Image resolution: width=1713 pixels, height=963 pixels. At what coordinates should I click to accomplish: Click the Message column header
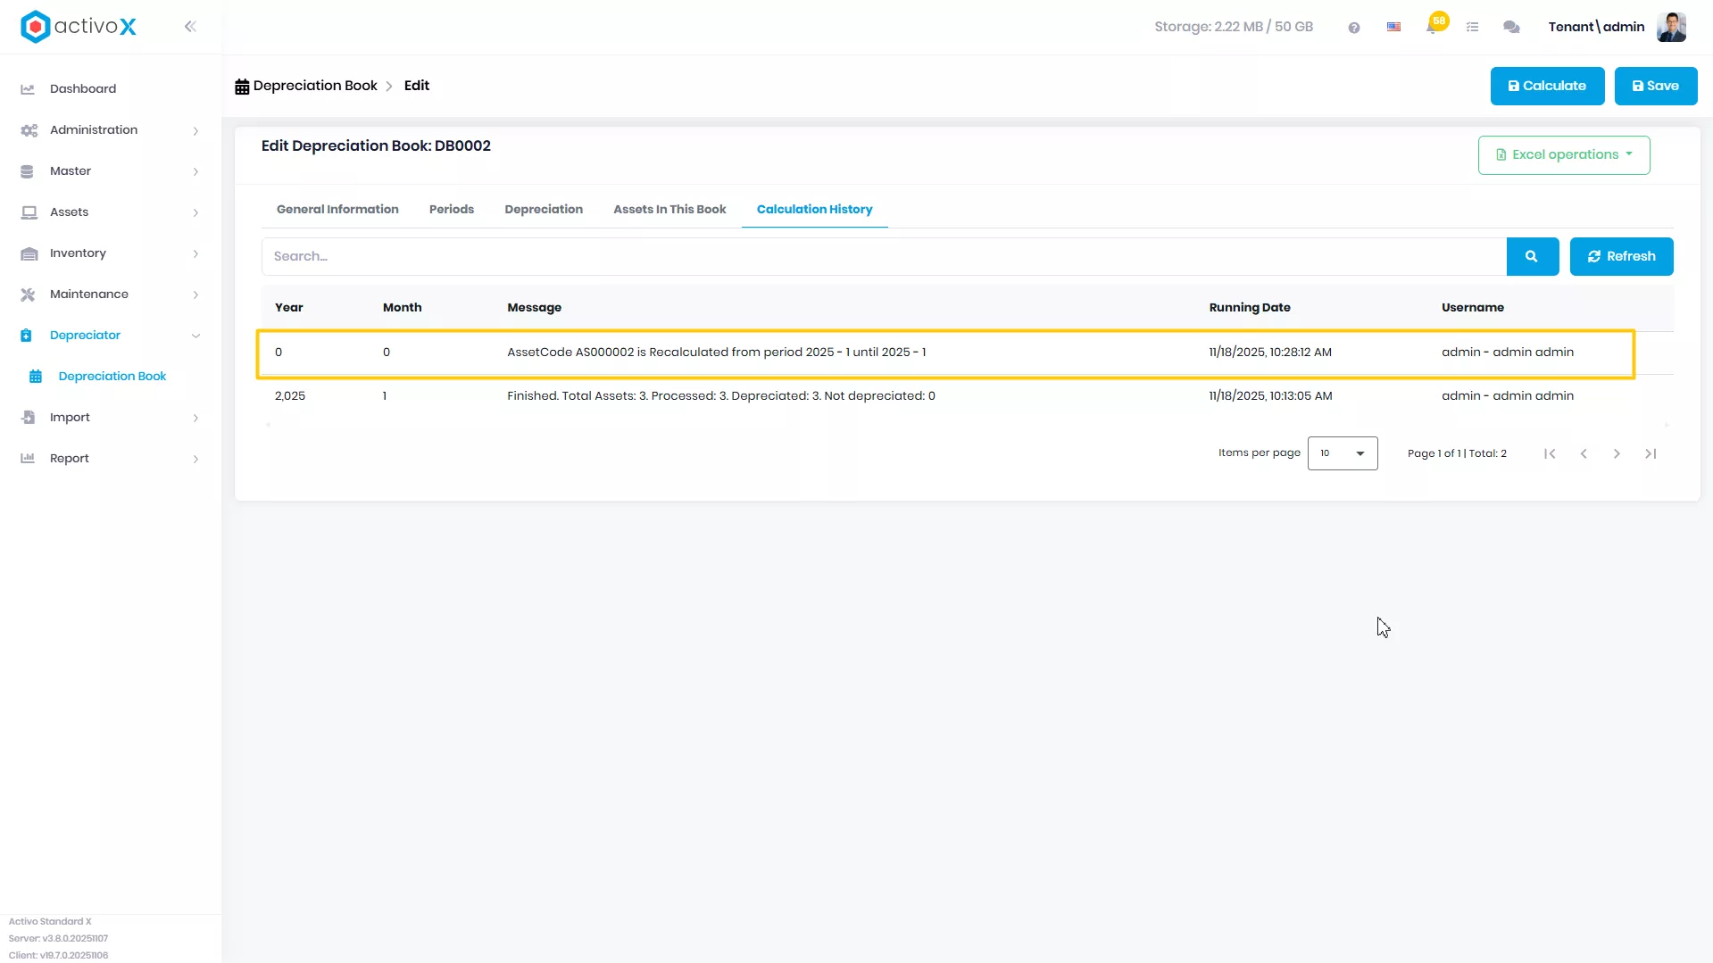tap(535, 308)
